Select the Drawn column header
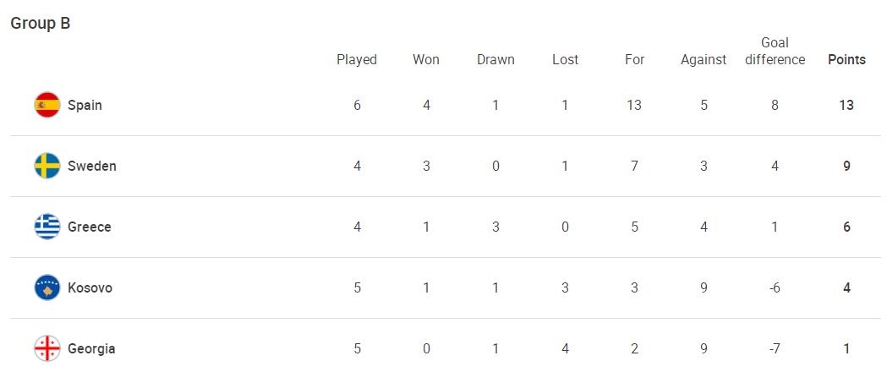 pos(496,59)
